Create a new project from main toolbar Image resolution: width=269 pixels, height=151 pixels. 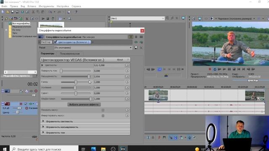pyautogui.click(x=3, y=12)
